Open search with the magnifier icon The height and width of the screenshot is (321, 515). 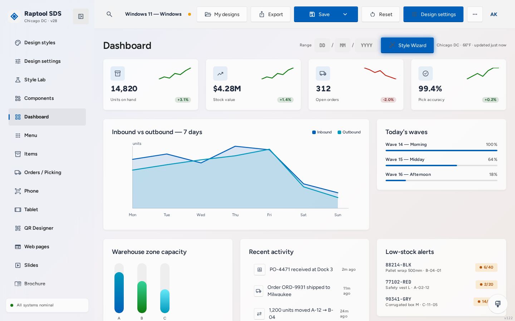click(109, 14)
